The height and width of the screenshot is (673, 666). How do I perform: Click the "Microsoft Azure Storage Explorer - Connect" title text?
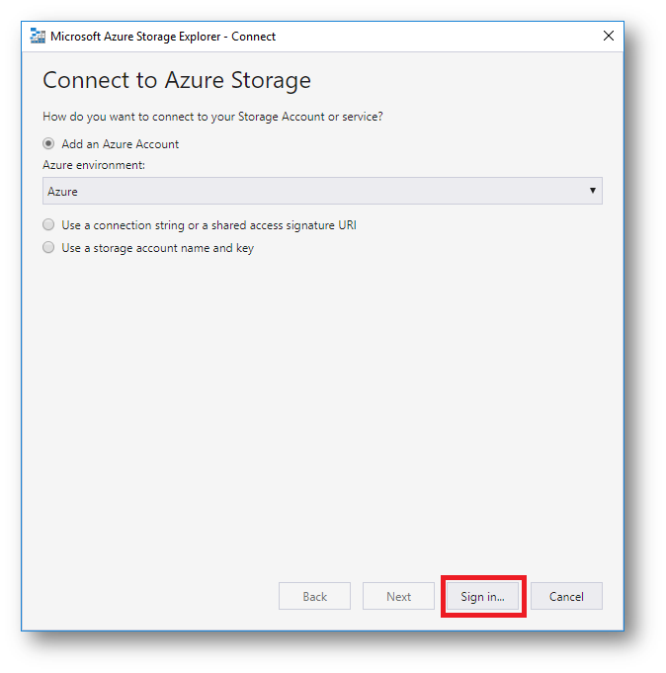click(163, 37)
